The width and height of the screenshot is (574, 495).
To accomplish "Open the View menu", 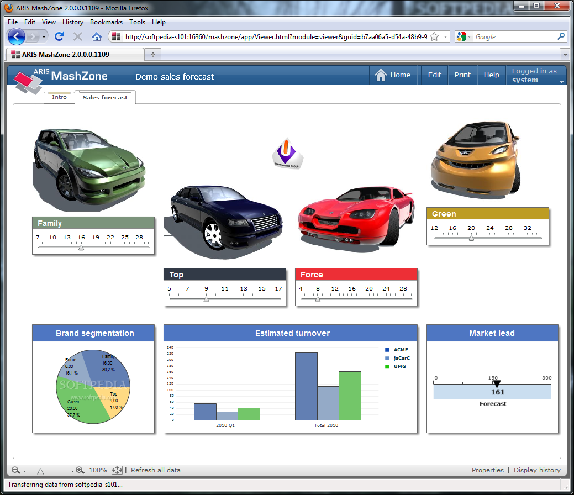I will coord(49,22).
